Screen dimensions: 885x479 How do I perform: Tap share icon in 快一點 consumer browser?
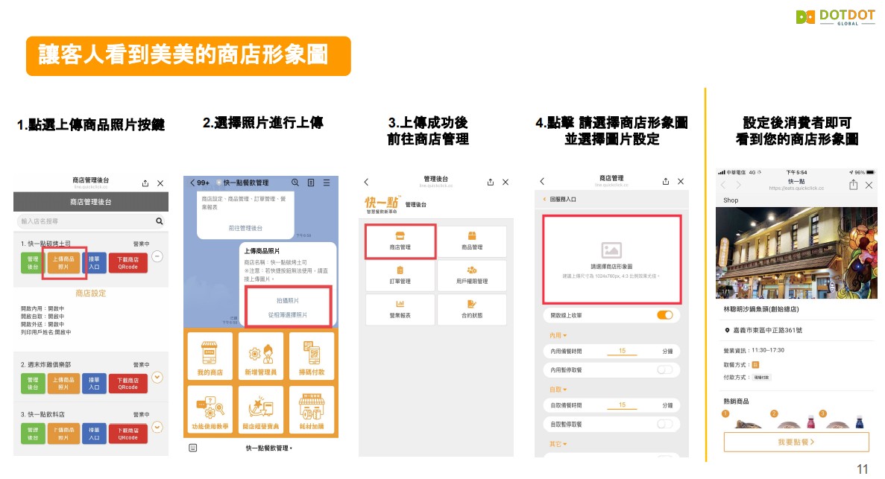tap(854, 185)
